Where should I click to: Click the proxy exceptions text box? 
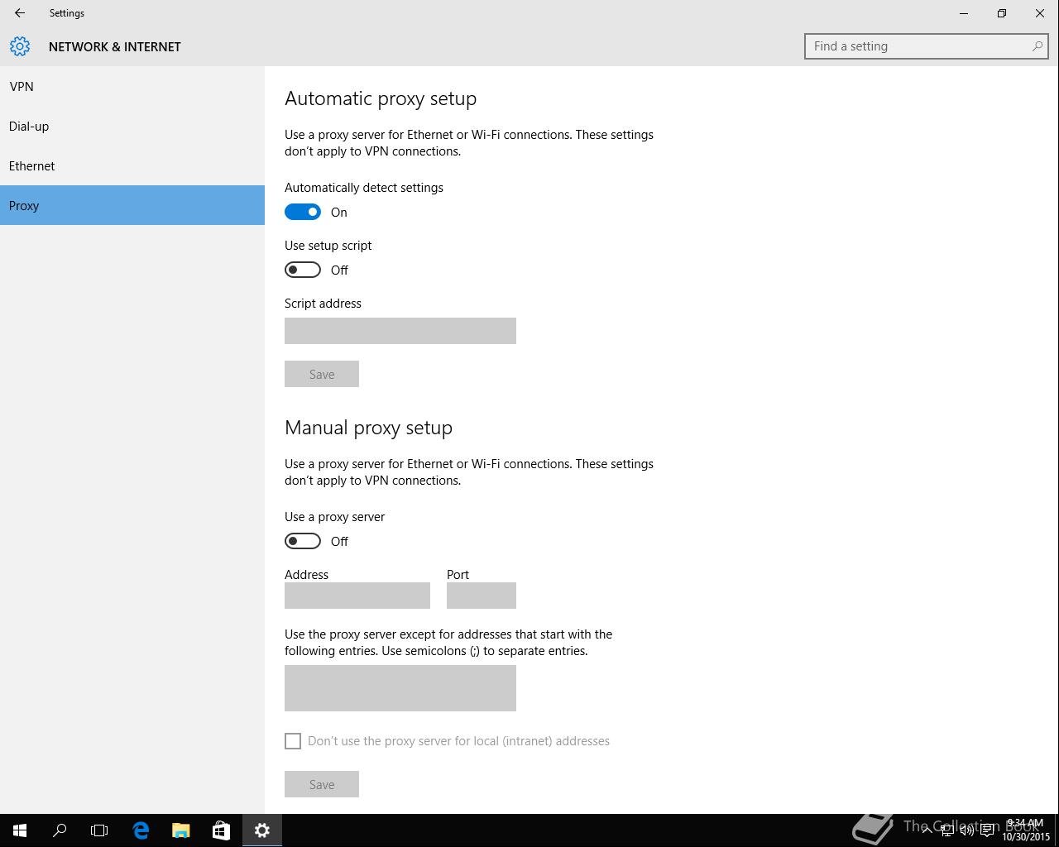(400, 688)
